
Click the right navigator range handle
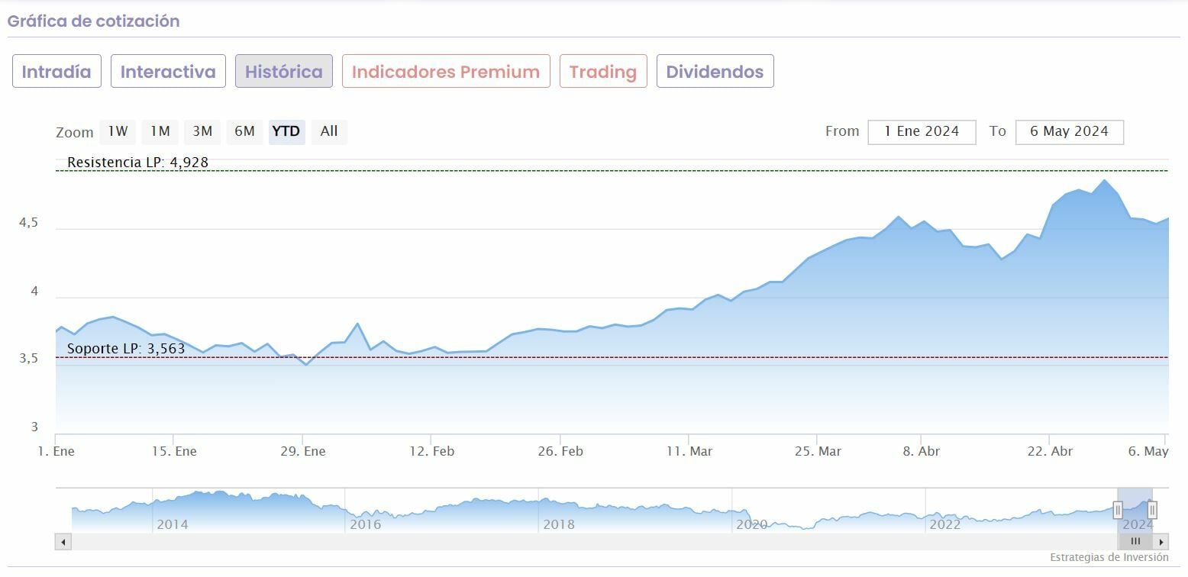tap(1152, 510)
